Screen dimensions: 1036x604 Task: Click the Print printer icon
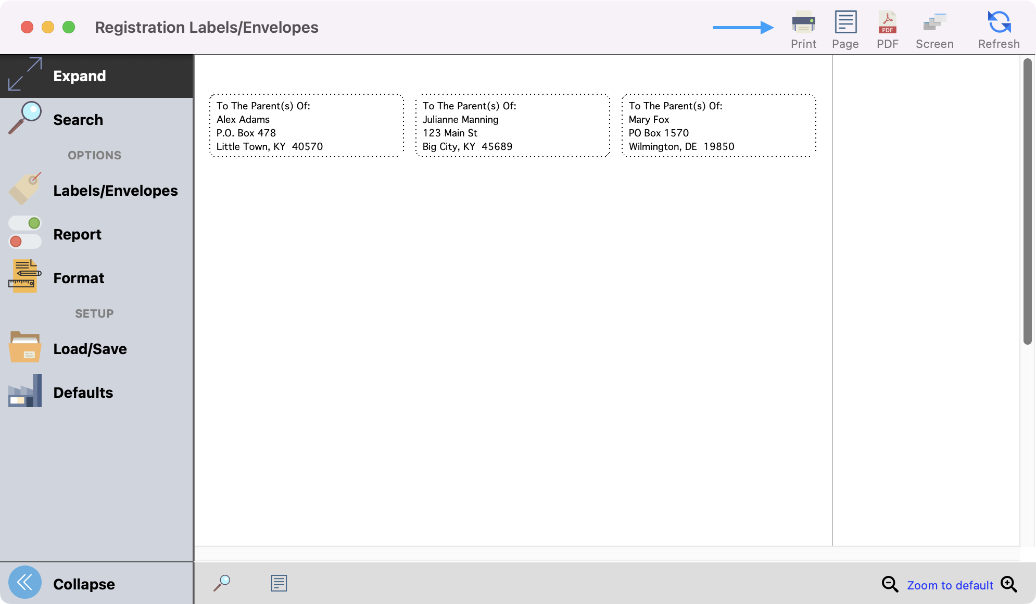pyautogui.click(x=803, y=23)
